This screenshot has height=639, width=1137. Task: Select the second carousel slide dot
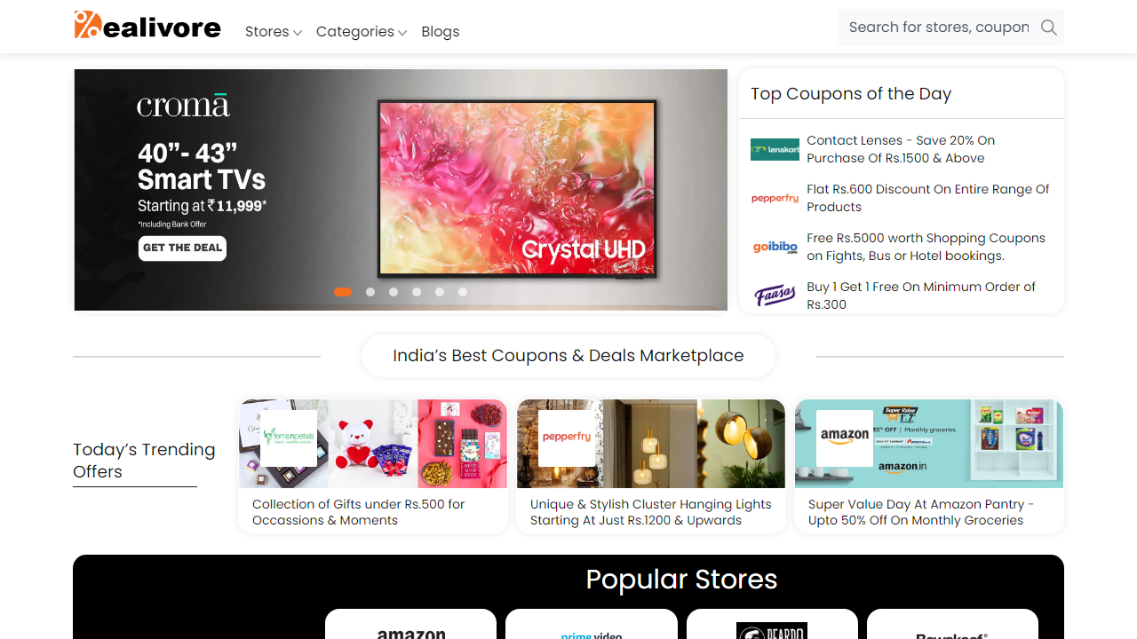[370, 292]
